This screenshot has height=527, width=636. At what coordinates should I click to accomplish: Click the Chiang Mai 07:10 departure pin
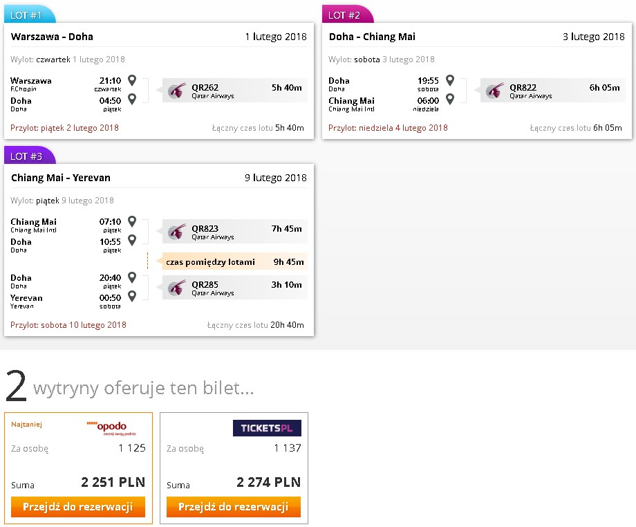pyautogui.click(x=132, y=221)
